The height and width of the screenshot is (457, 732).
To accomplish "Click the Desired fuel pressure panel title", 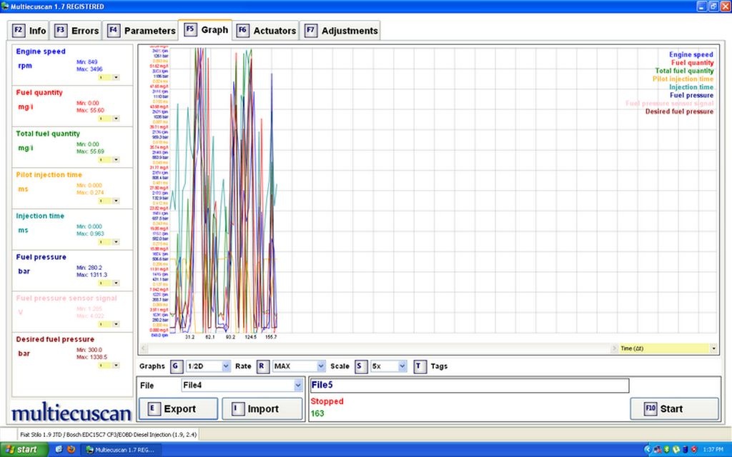I will pyautogui.click(x=55, y=339).
